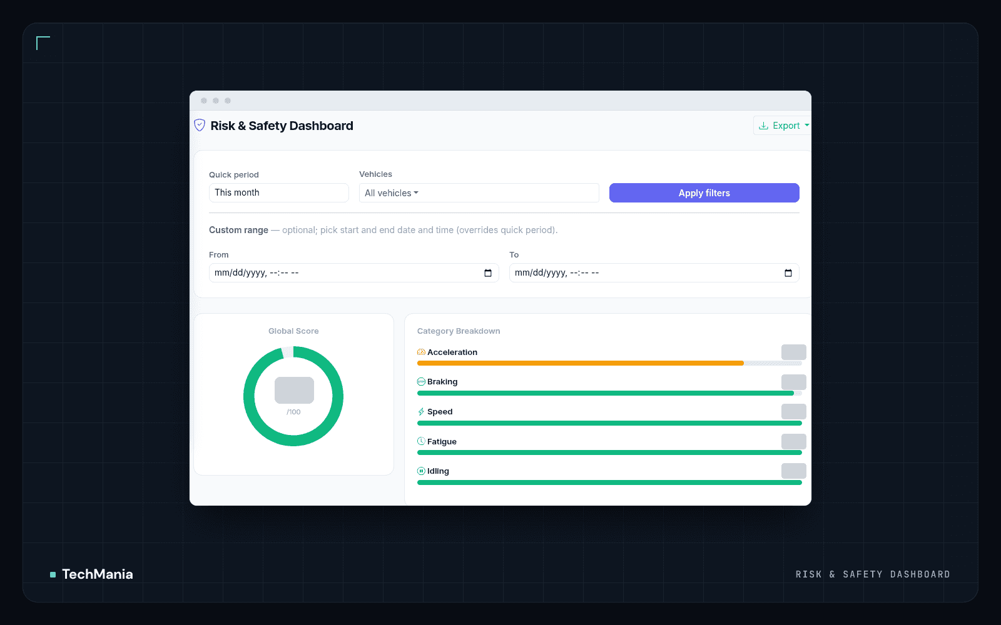Click the Speed category label
The image size is (1001, 625).
click(x=440, y=411)
